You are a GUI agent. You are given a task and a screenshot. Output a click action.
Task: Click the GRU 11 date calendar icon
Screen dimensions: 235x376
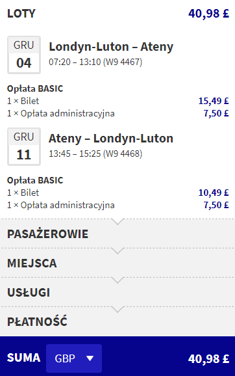pyautogui.click(x=24, y=147)
